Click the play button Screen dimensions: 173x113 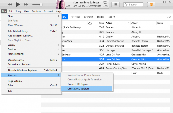[x=18, y=5]
